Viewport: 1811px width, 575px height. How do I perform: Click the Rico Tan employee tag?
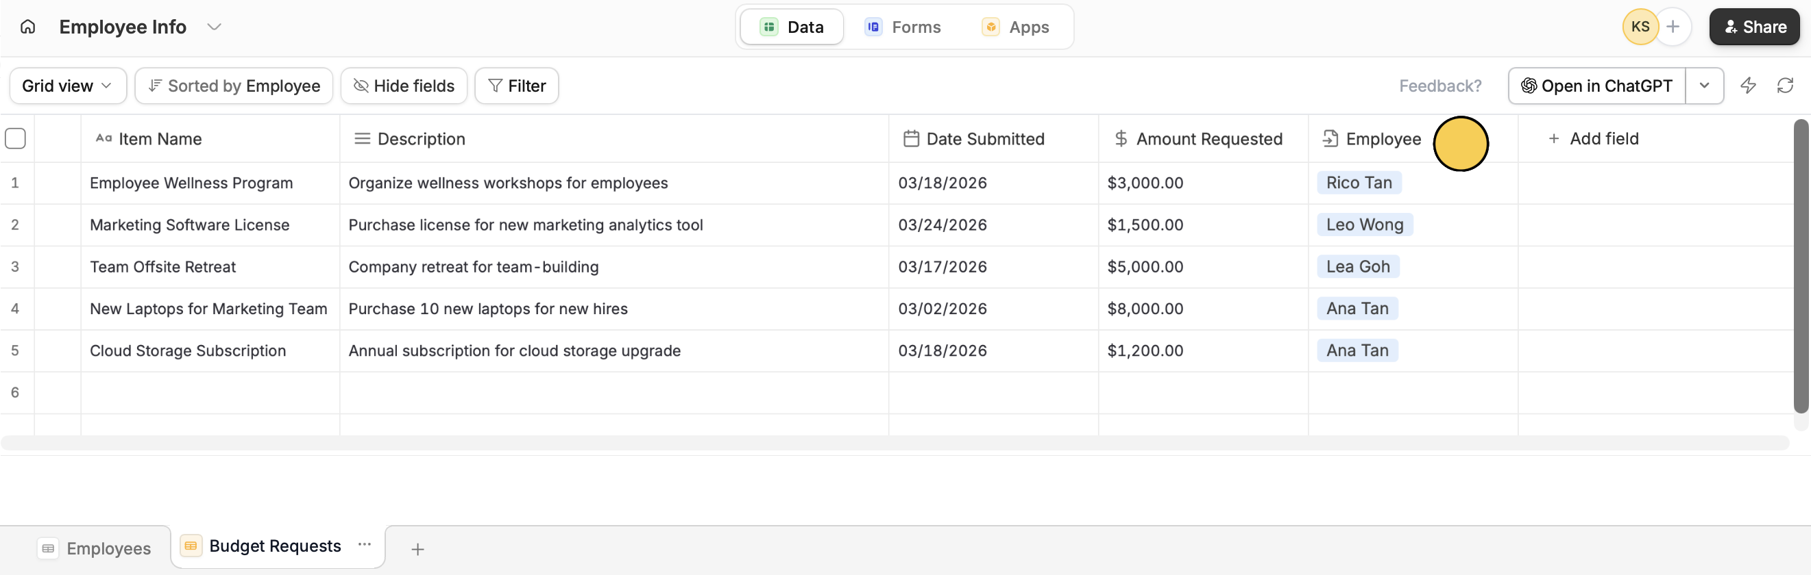[1359, 183]
